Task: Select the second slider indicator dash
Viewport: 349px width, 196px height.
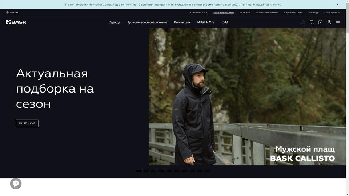Action: pos(146,171)
